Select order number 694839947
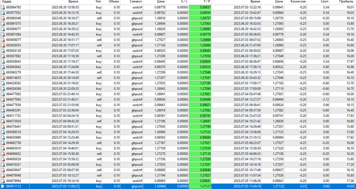Image resolution: width=356 pixels, height=189 pixels. tap(14, 170)
